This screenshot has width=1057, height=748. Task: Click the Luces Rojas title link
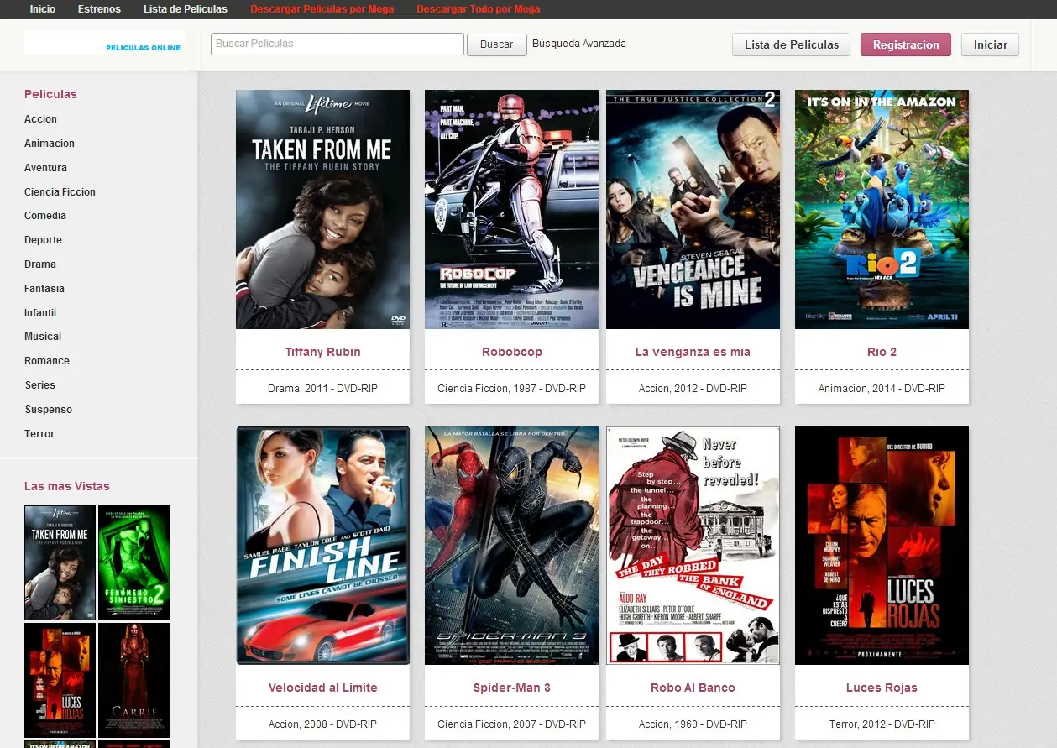882,688
